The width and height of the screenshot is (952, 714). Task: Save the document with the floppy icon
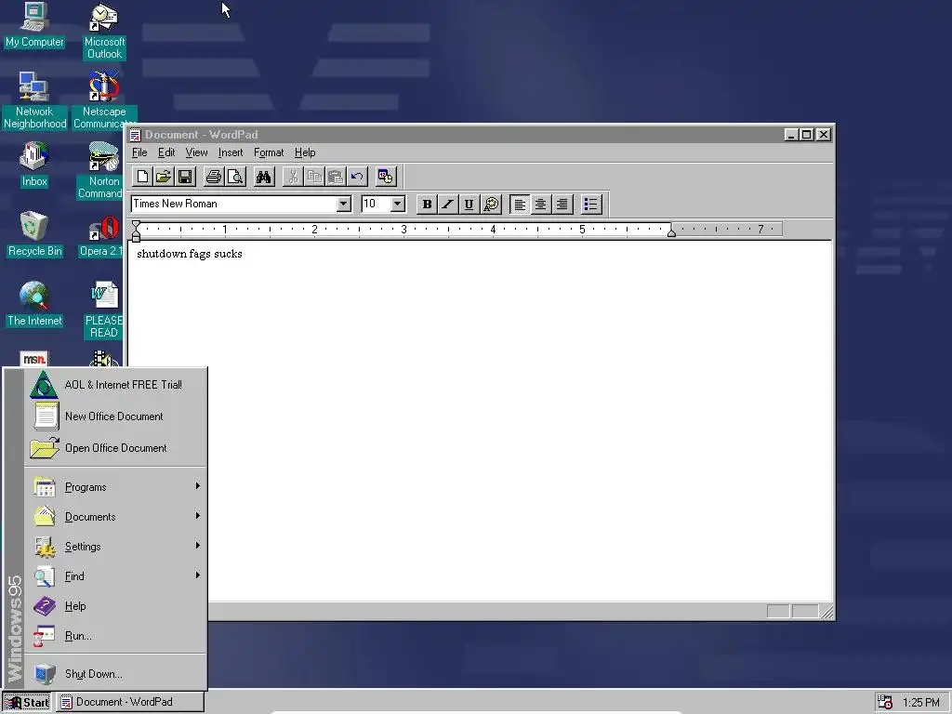point(185,177)
